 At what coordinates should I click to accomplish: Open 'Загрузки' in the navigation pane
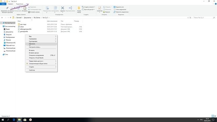tap(8, 35)
